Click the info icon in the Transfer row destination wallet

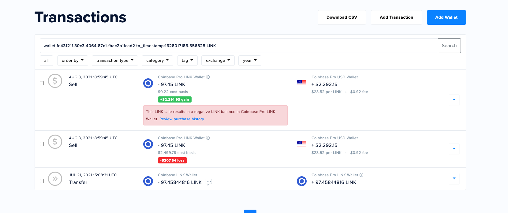pos(361,175)
